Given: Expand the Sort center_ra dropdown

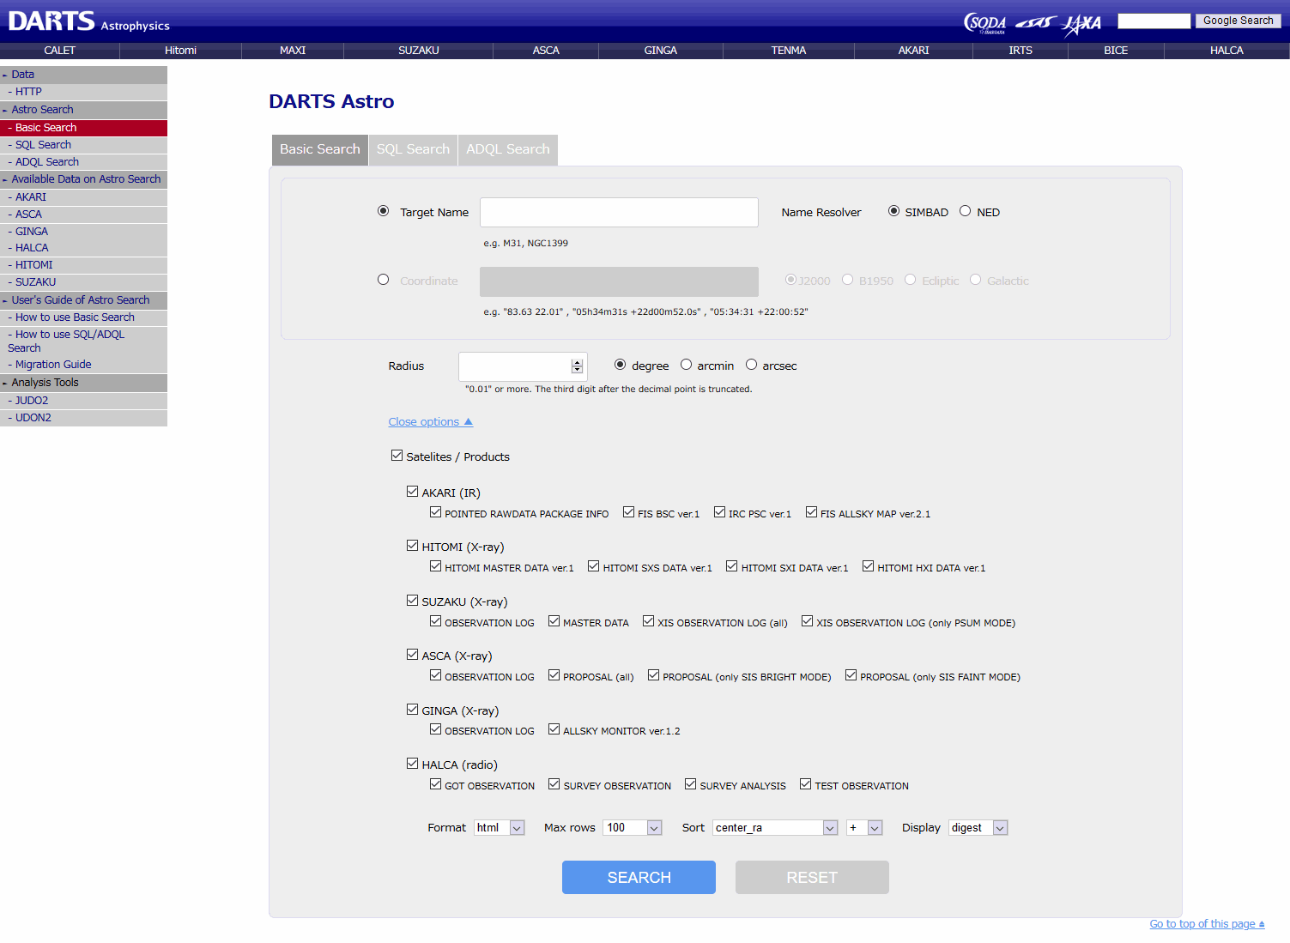Looking at the screenshot, I should coord(774,828).
